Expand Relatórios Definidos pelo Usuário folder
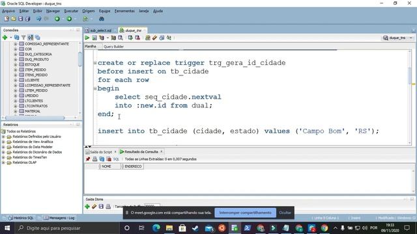This screenshot has width=417, height=234. pos(3,136)
